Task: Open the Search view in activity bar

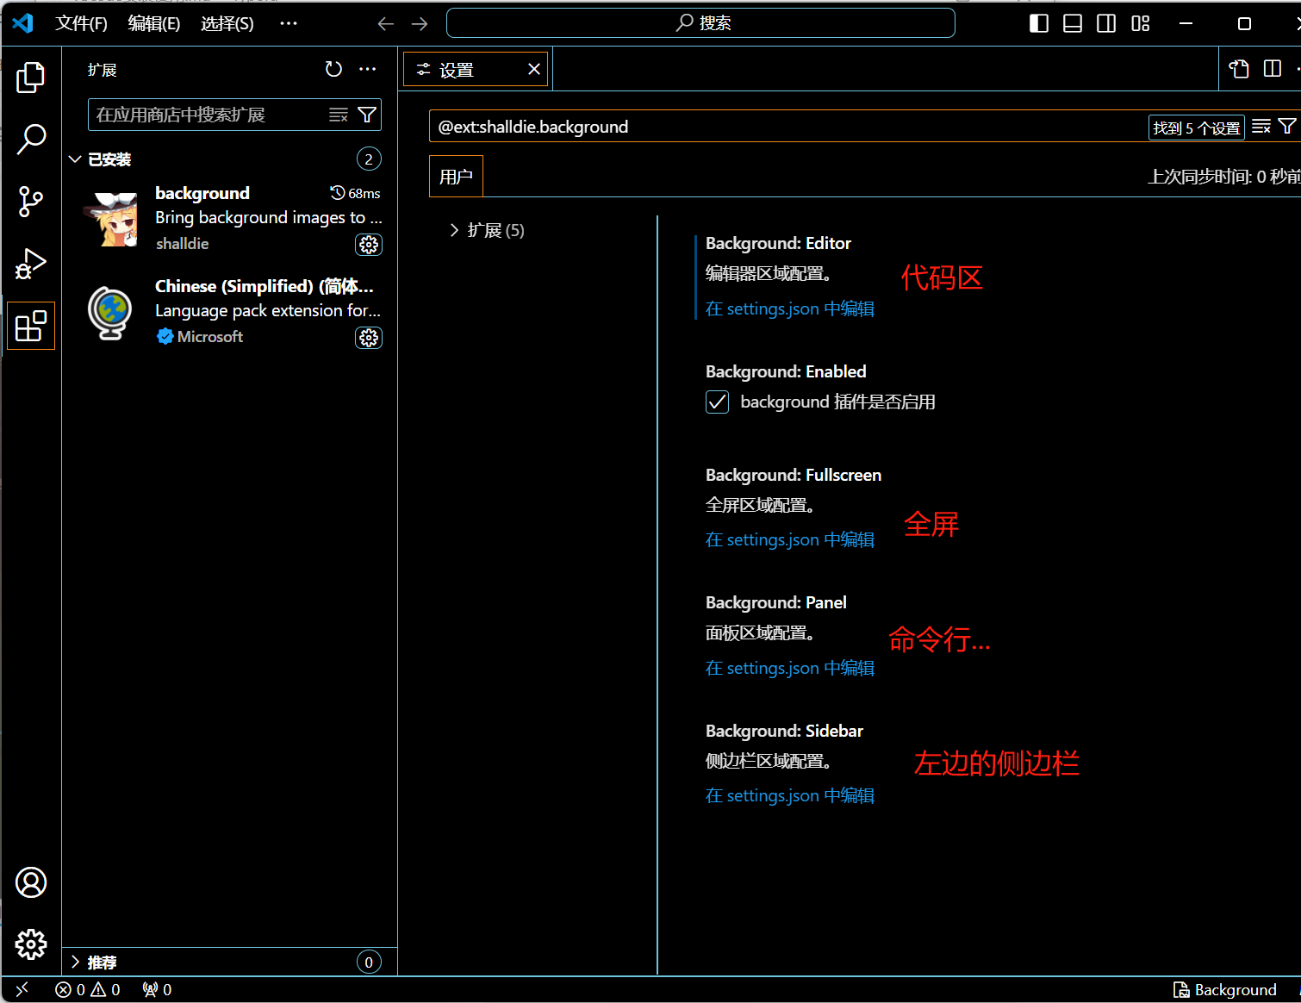Action: pyautogui.click(x=31, y=139)
